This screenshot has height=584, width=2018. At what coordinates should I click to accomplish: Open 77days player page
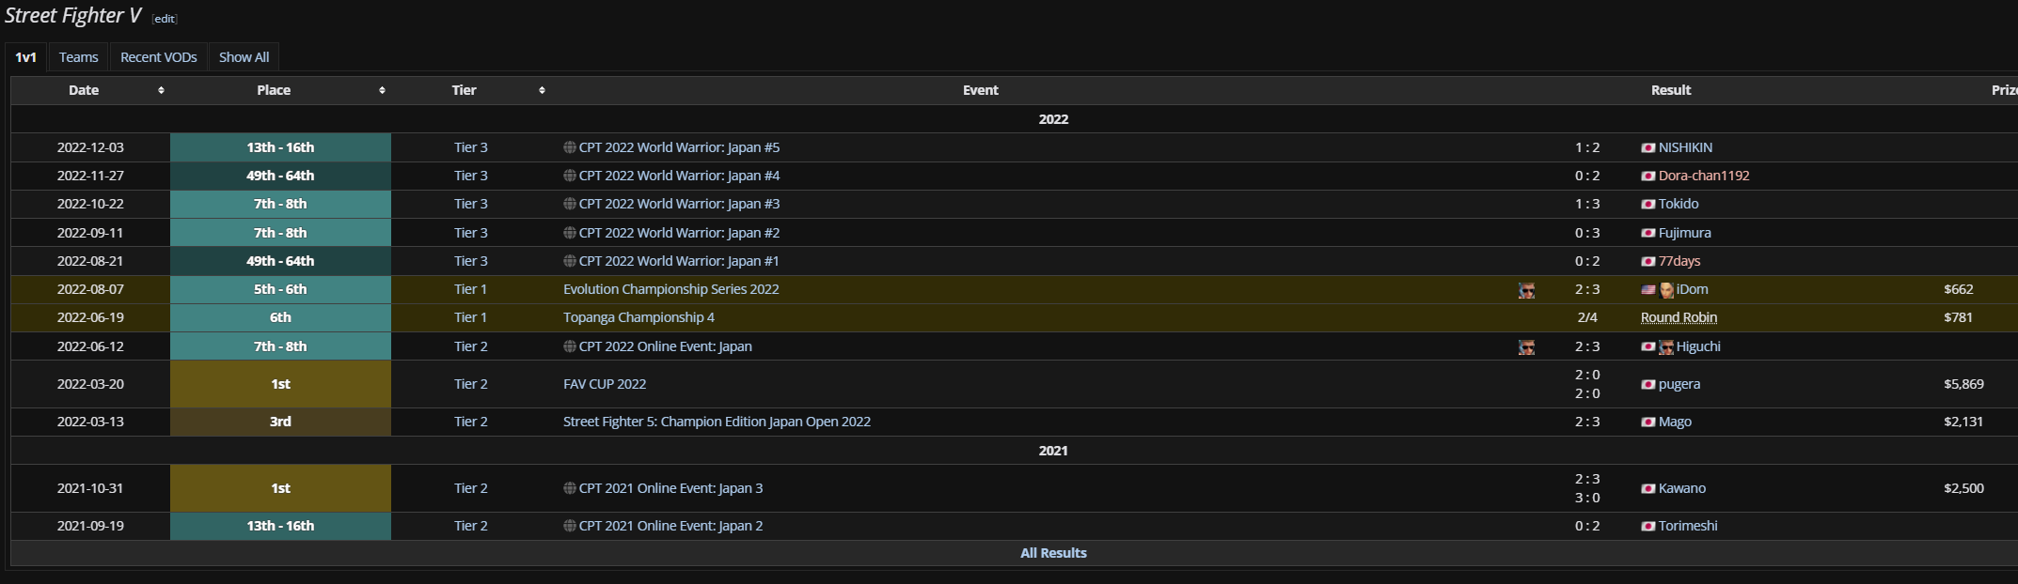(1679, 261)
